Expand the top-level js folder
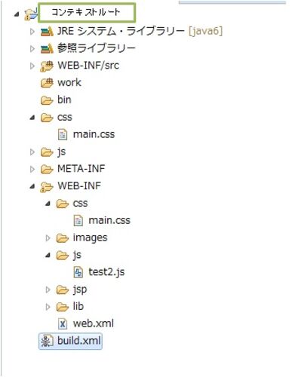 pyautogui.click(x=32, y=152)
